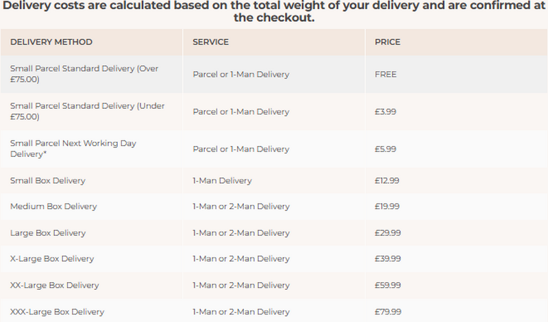This screenshot has height=322, width=548.
Task: Click the £12.99 price cell
Action: click(388, 181)
